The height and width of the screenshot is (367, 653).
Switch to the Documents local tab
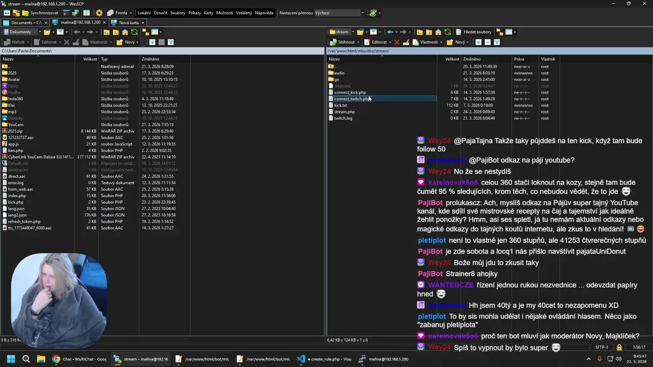pos(26,22)
